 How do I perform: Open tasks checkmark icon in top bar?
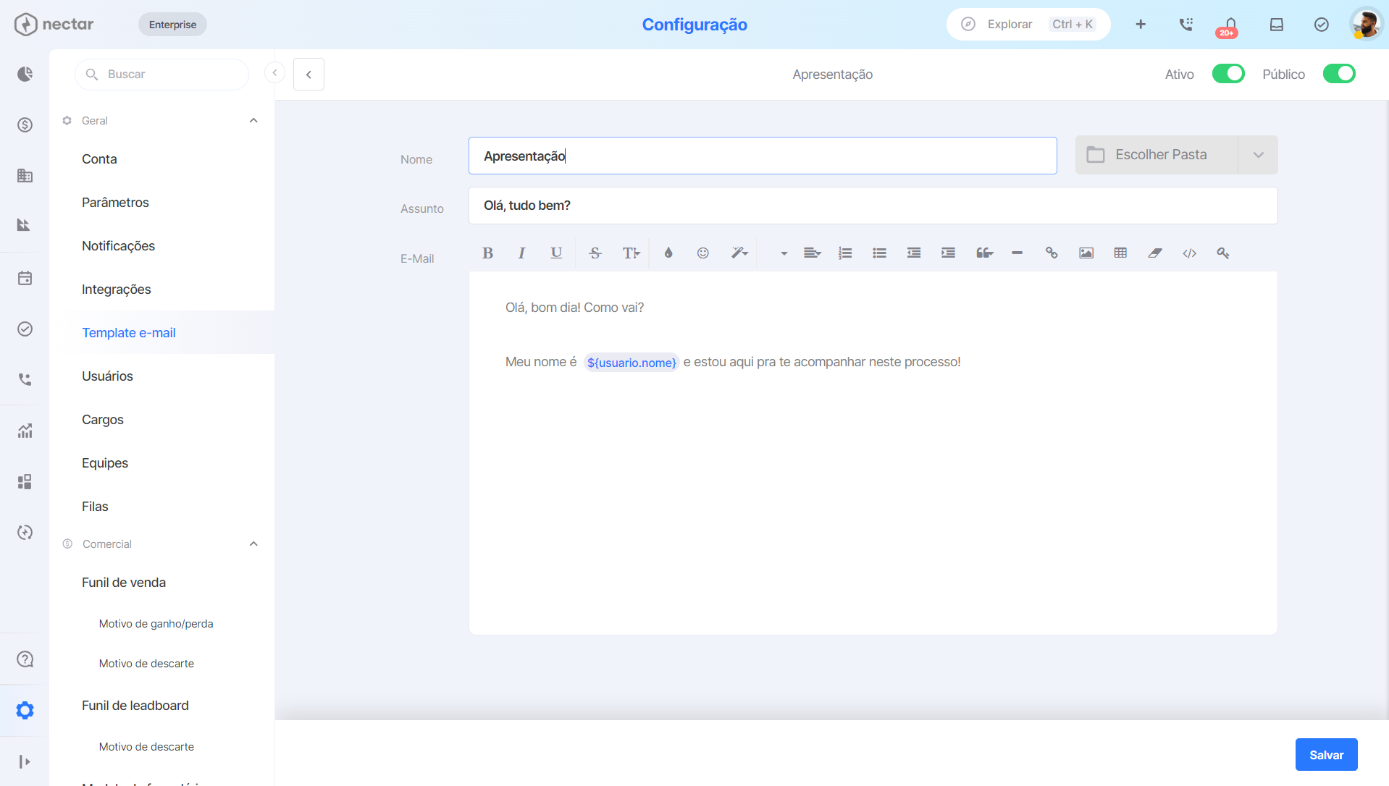point(1322,25)
